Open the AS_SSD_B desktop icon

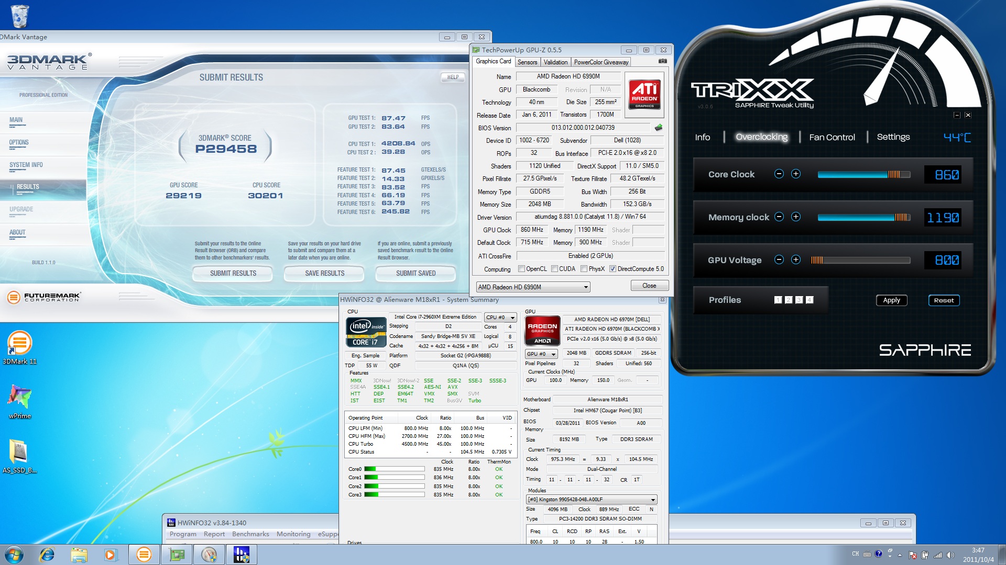pos(19,456)
